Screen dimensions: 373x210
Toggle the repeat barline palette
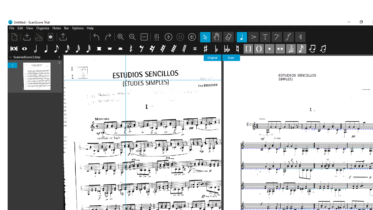300,37
